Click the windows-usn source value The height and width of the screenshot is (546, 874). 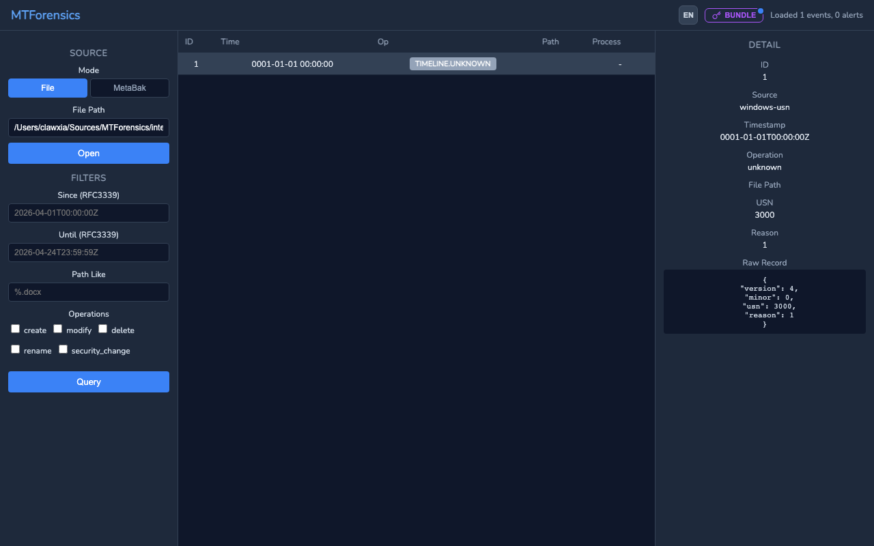pos(765,107)
